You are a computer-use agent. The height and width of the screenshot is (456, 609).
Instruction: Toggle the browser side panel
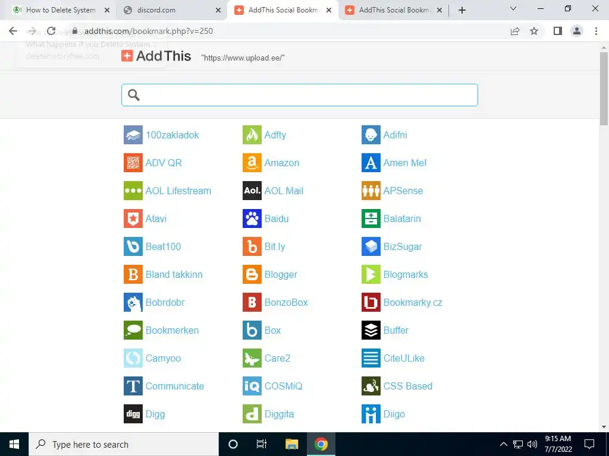[x=558, y=31]
